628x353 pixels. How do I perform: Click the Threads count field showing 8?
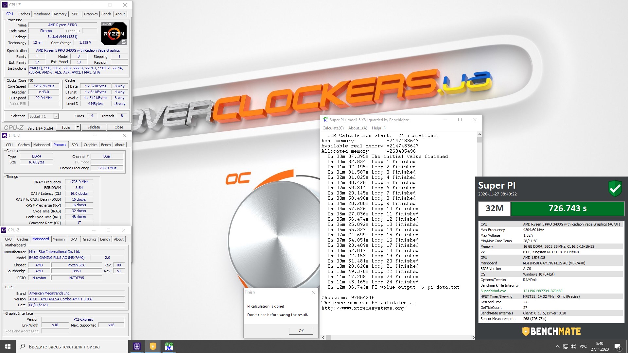tap(122, 116)
